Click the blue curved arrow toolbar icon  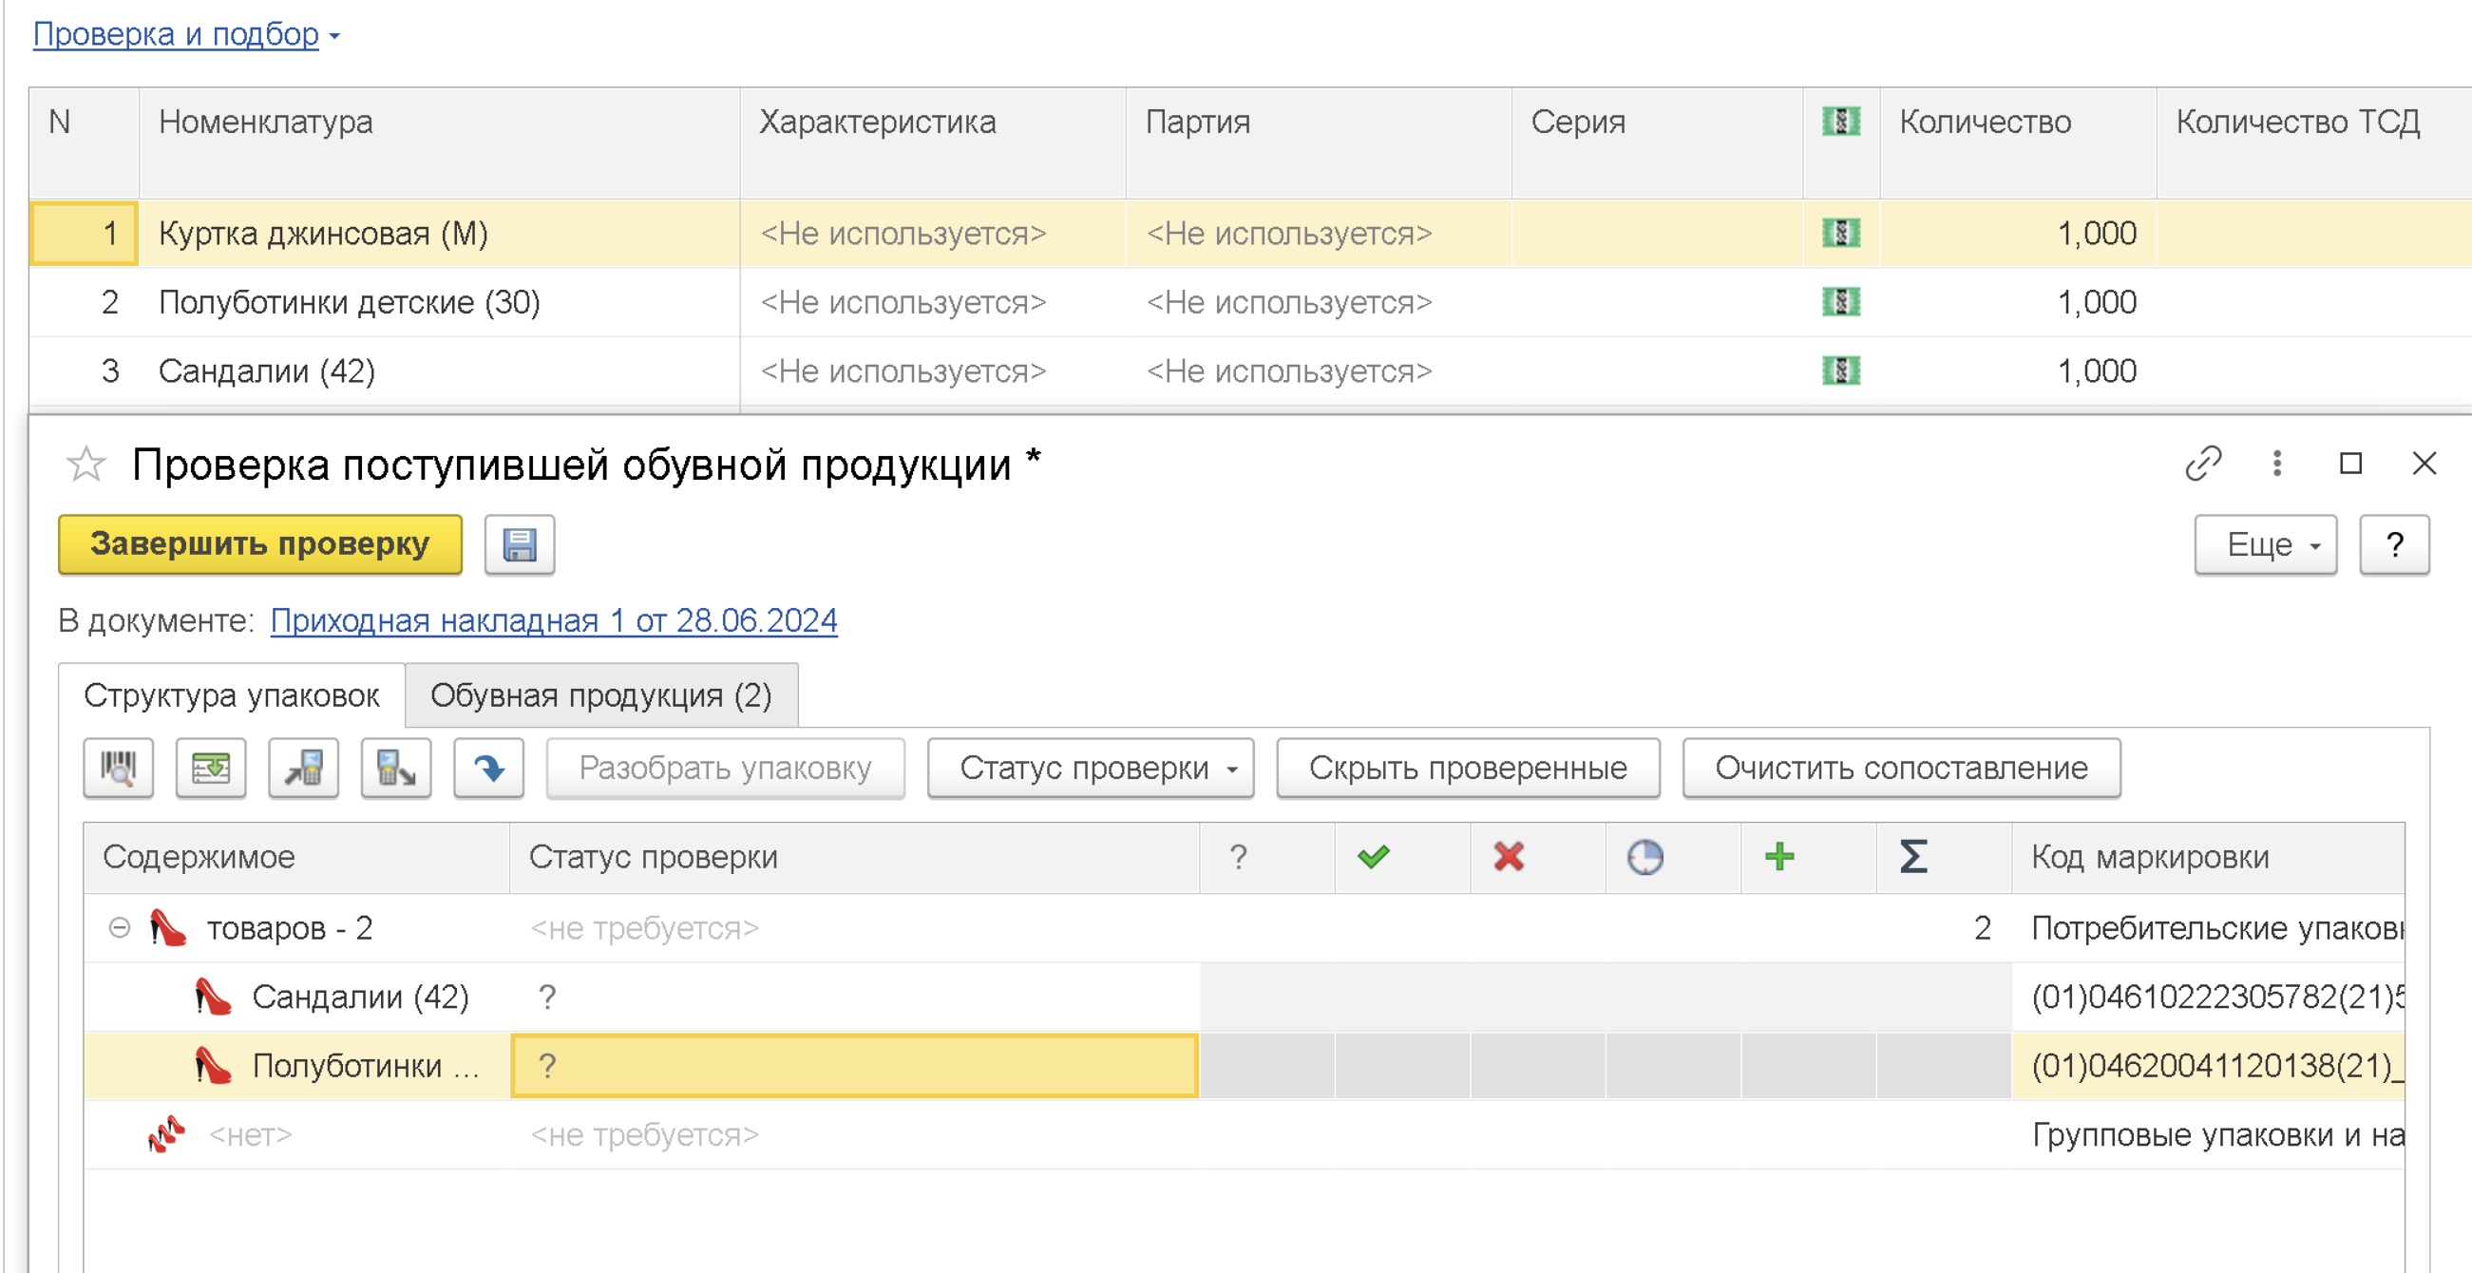pyautogui.click(x=489, y=769)
